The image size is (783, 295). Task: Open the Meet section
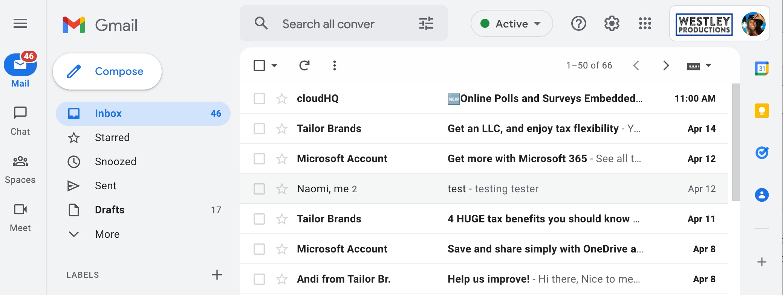coord(20,217)
